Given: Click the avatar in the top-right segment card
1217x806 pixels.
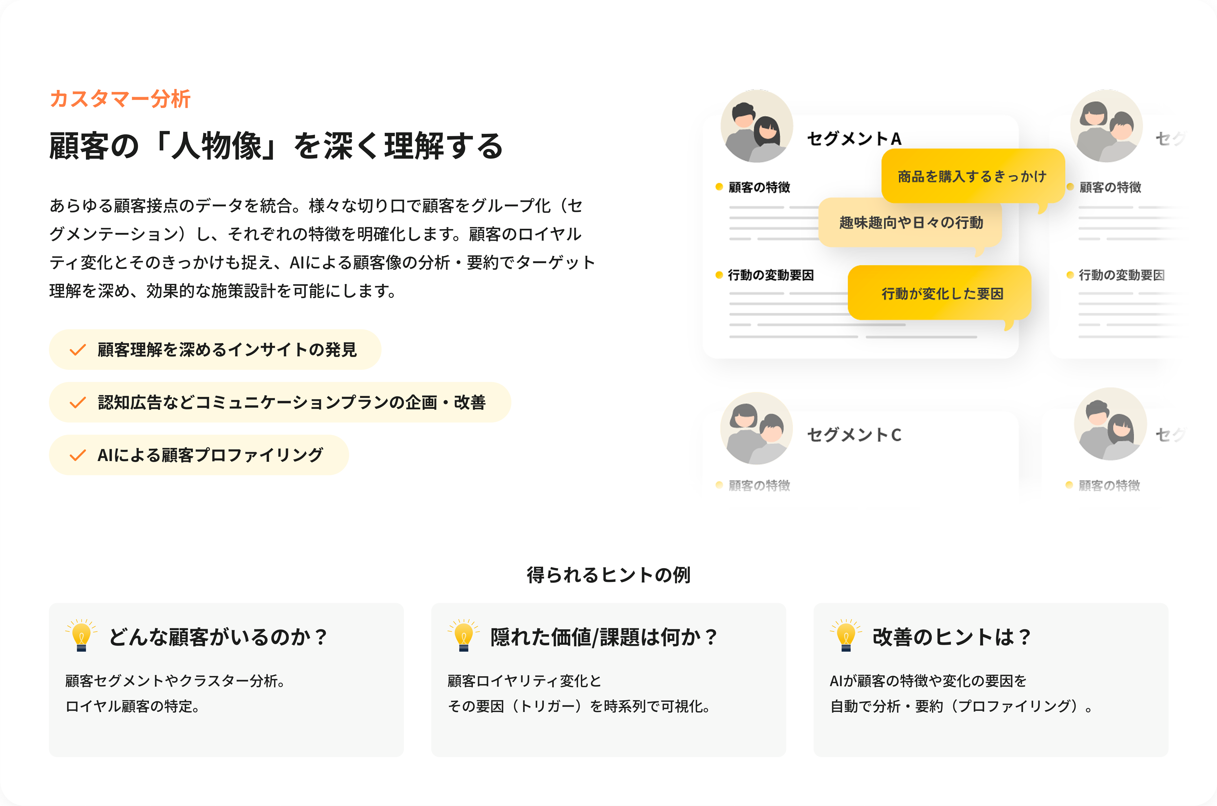Looking at the screenshot, I should point(1106,126).
